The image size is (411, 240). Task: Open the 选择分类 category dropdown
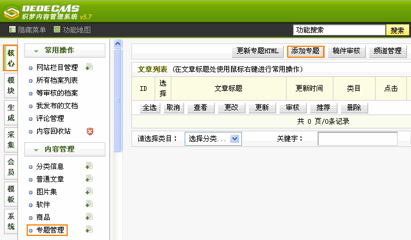[213, 139]
